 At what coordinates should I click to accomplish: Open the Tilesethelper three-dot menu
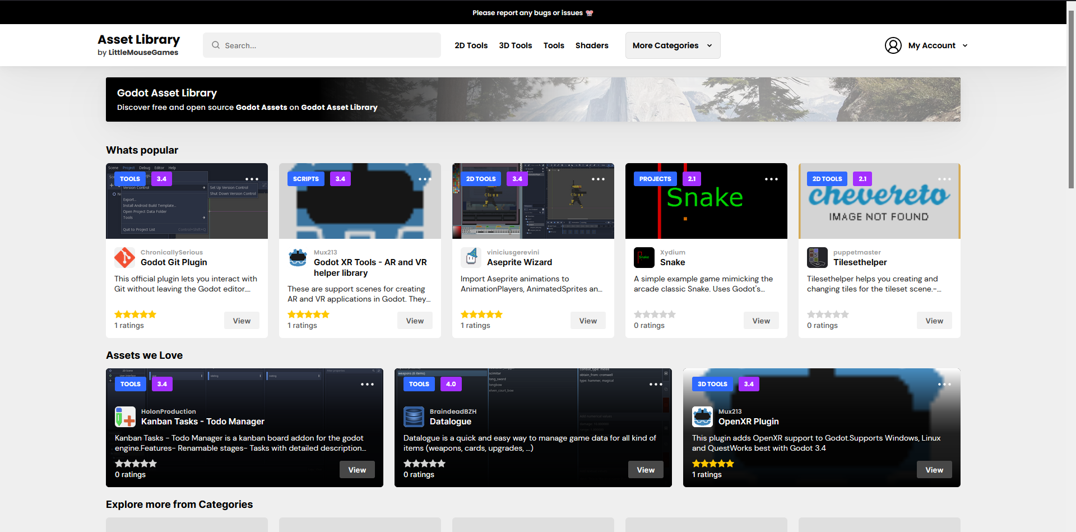coord(944,179)
